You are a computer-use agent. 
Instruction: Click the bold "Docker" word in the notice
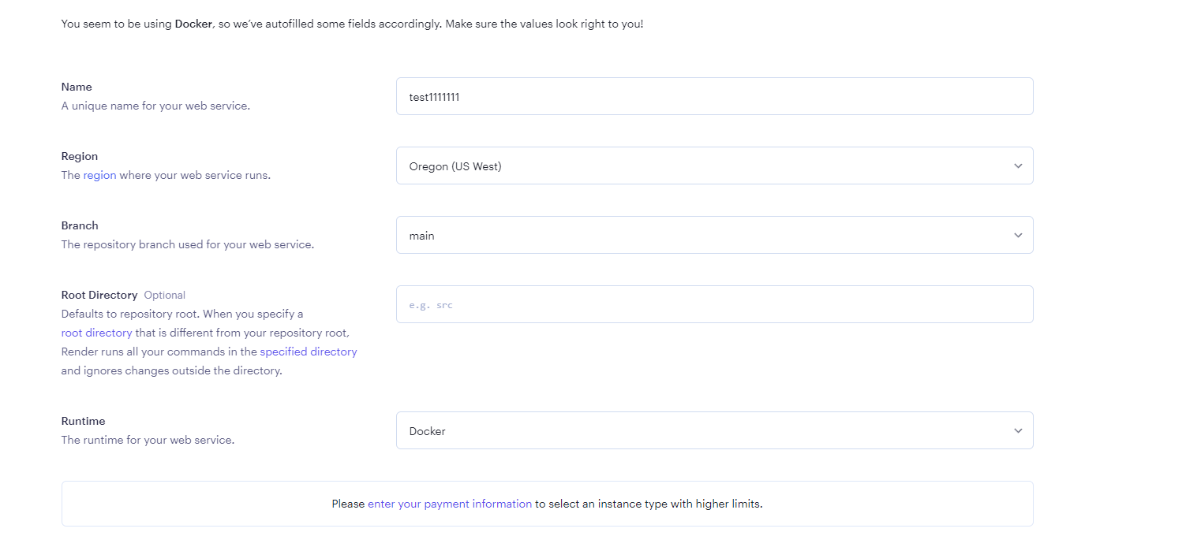tap(193, 24)
